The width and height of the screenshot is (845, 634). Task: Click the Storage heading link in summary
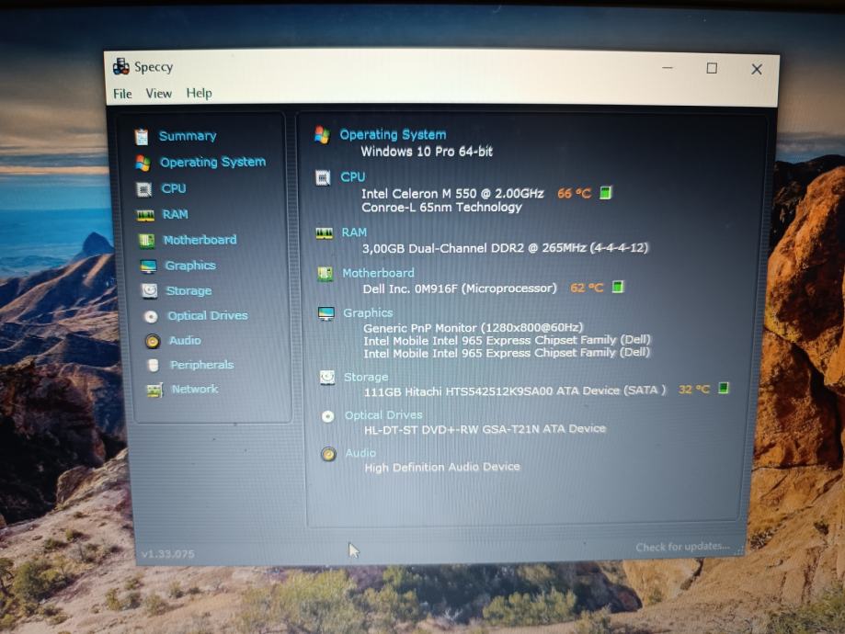pyautogui.click(x=366, y=377)
